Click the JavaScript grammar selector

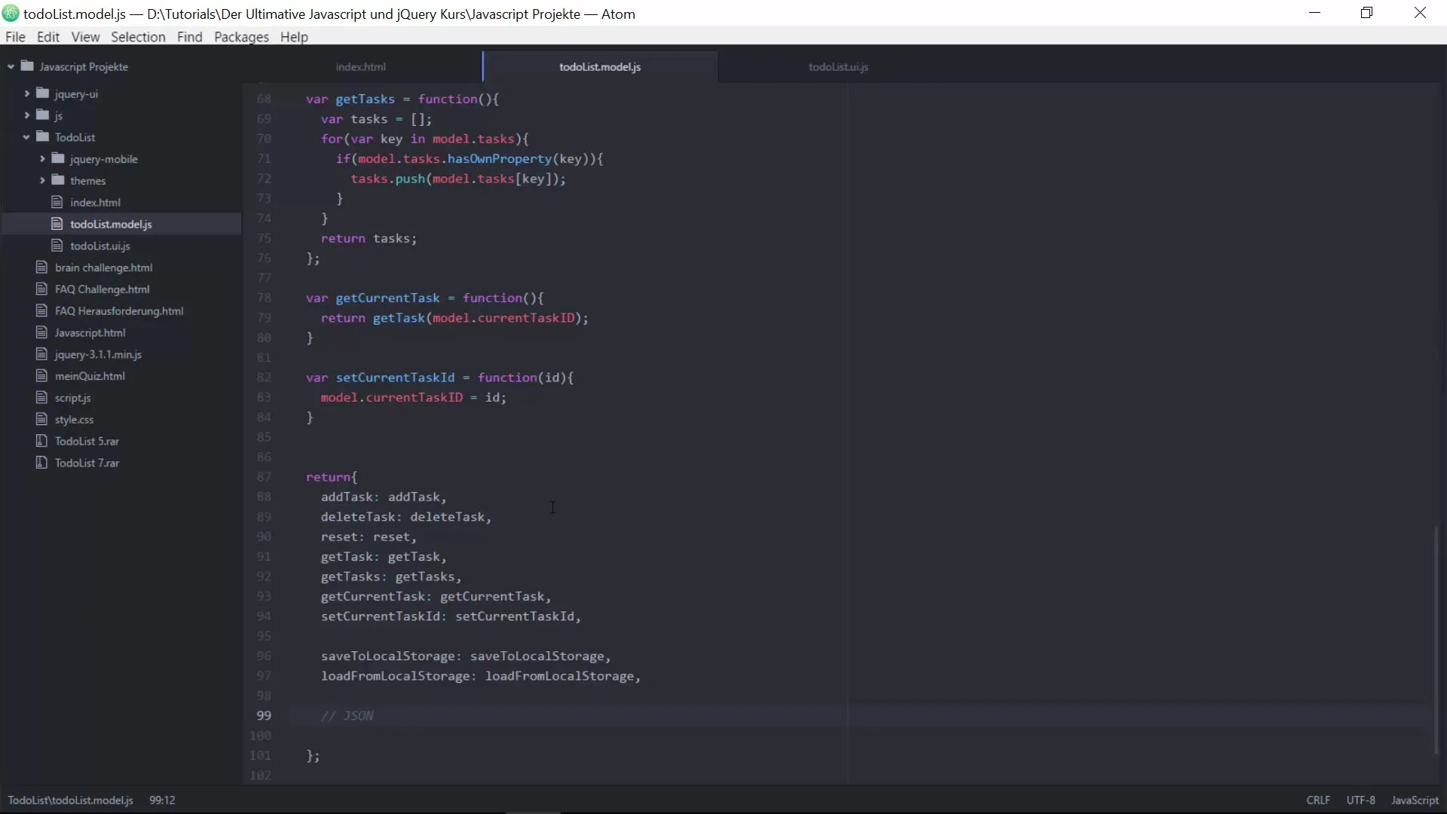point(1415,800)
